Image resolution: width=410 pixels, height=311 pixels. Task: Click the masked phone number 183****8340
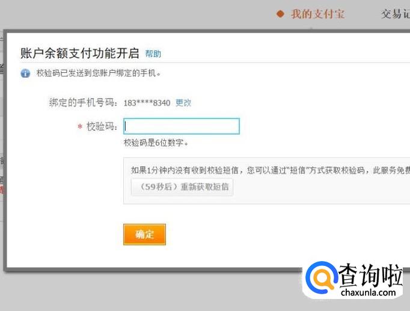click(x=147, y=103)
